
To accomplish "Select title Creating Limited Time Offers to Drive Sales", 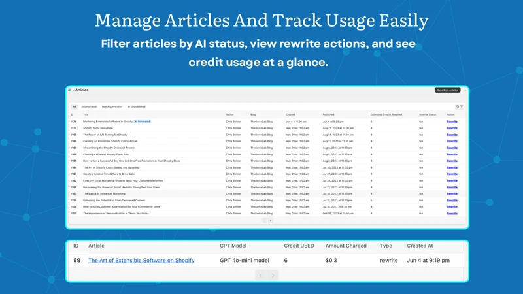I will pyautogui.click(x=109, y=174).
